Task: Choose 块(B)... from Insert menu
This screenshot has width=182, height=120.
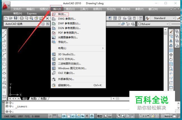Action: (x=78, y=14)
